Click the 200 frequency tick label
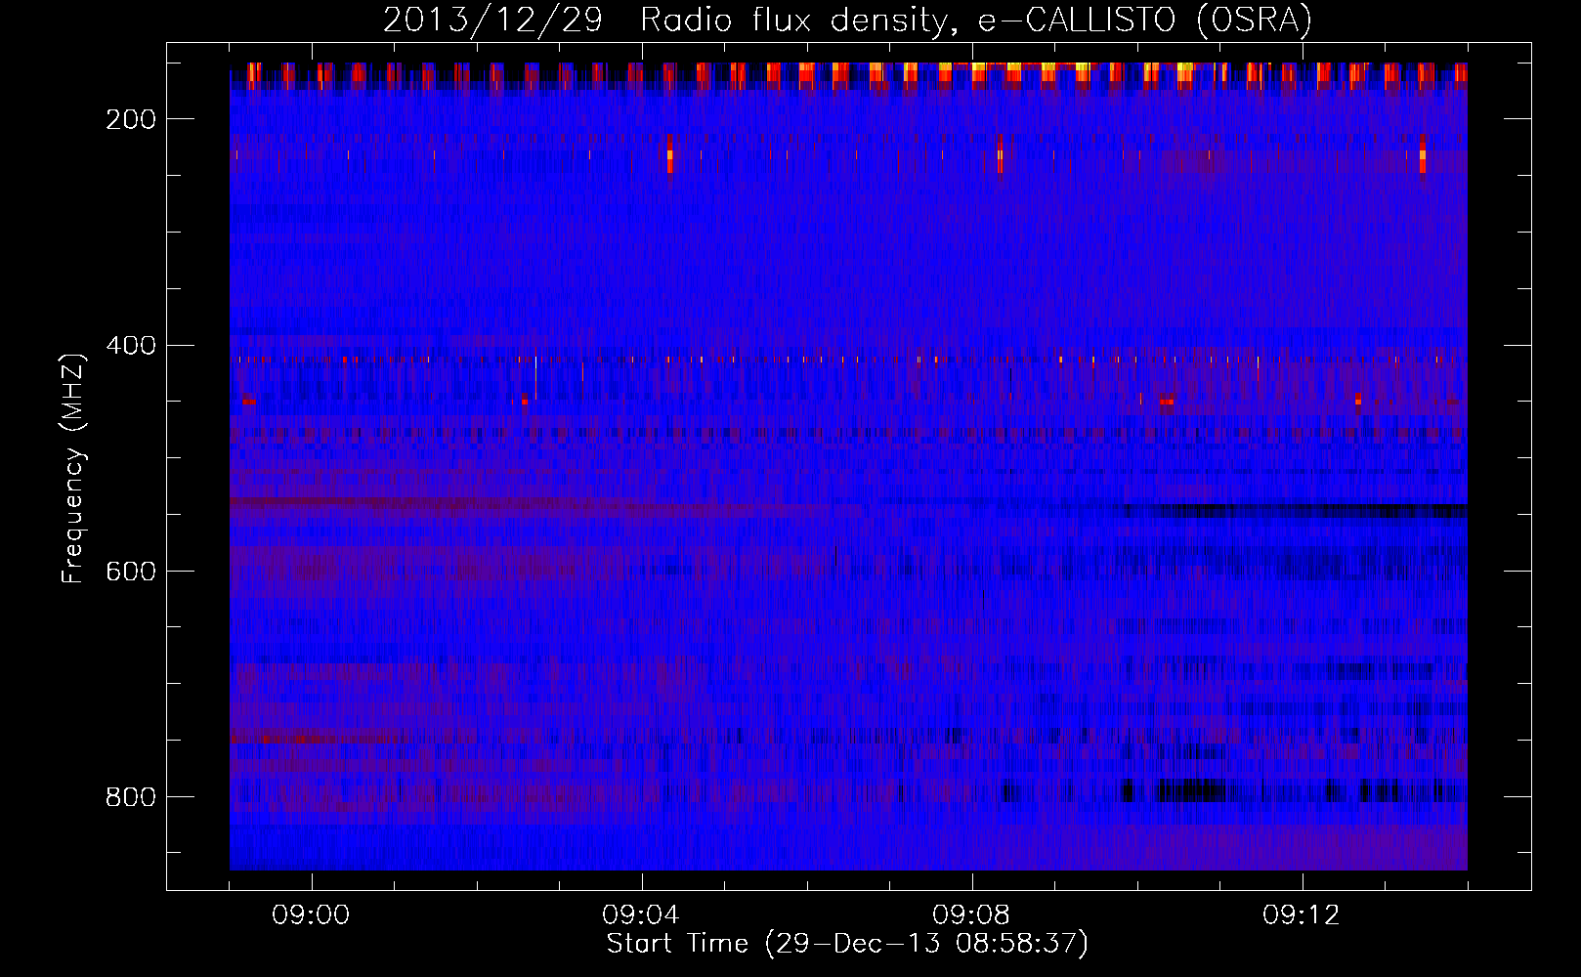The image size is (1581, 977). (131, 119)
